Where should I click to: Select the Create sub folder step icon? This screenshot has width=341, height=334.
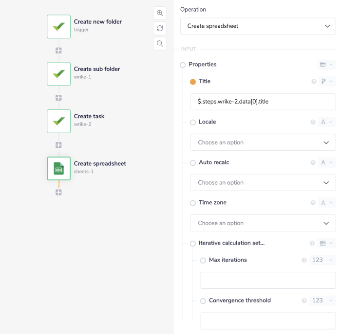click(59, 74)
